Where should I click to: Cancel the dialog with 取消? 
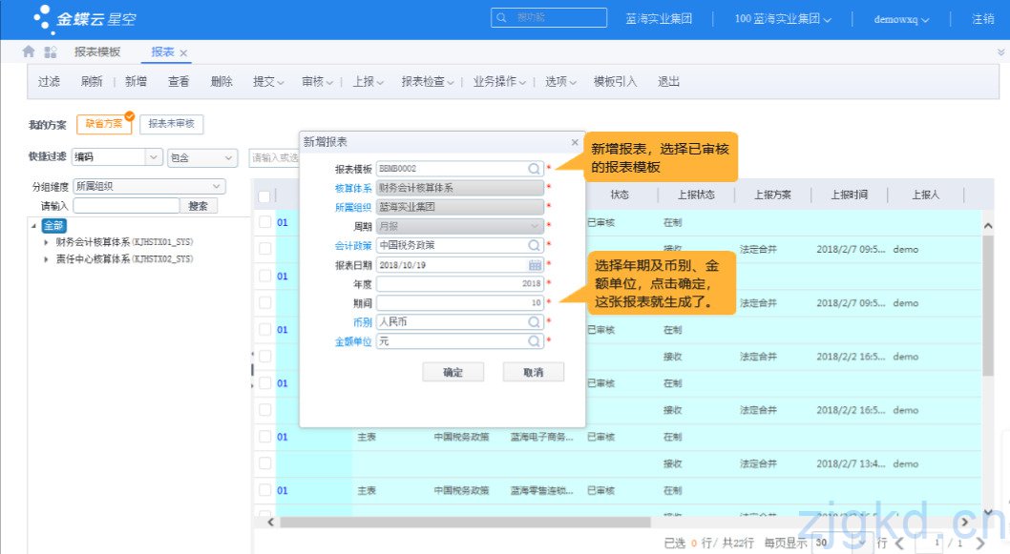(534, 372)
